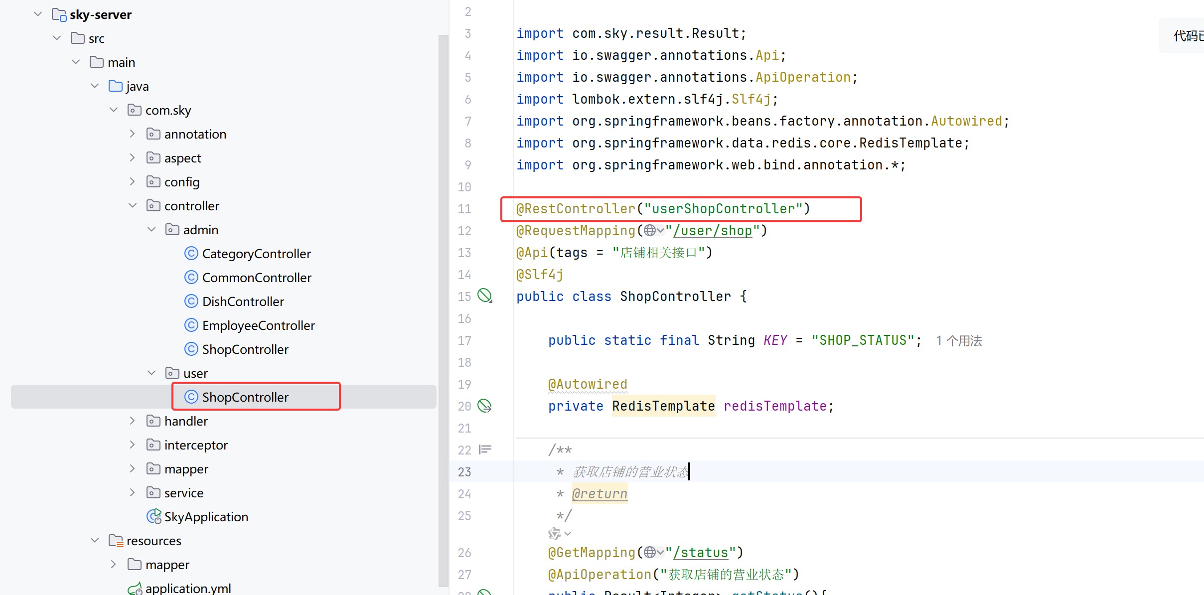Open dropdown arrow beside the AI assistant icon
The image size is (1204, 595).
[568, 534]
